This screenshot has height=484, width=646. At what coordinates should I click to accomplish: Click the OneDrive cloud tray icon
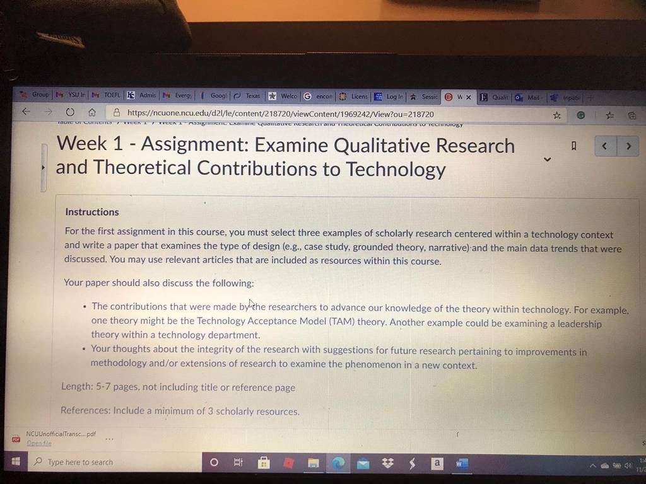[604, 466]
